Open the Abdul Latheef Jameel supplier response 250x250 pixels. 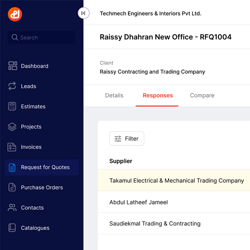pos(138,202)
